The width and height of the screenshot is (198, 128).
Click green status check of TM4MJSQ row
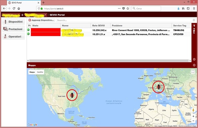(x=28, y=30)
